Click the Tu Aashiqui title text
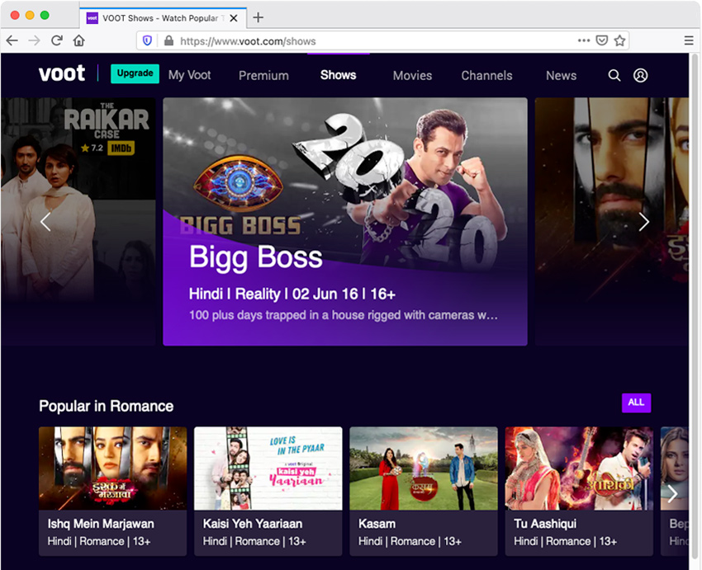702x570 pixels. click(x=545, y=524)
